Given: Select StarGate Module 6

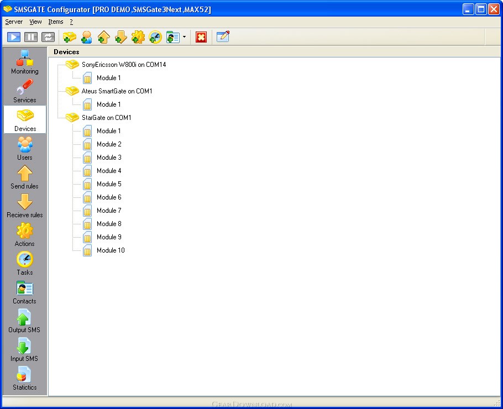Looking at the screenshot, I should (109, 197).
